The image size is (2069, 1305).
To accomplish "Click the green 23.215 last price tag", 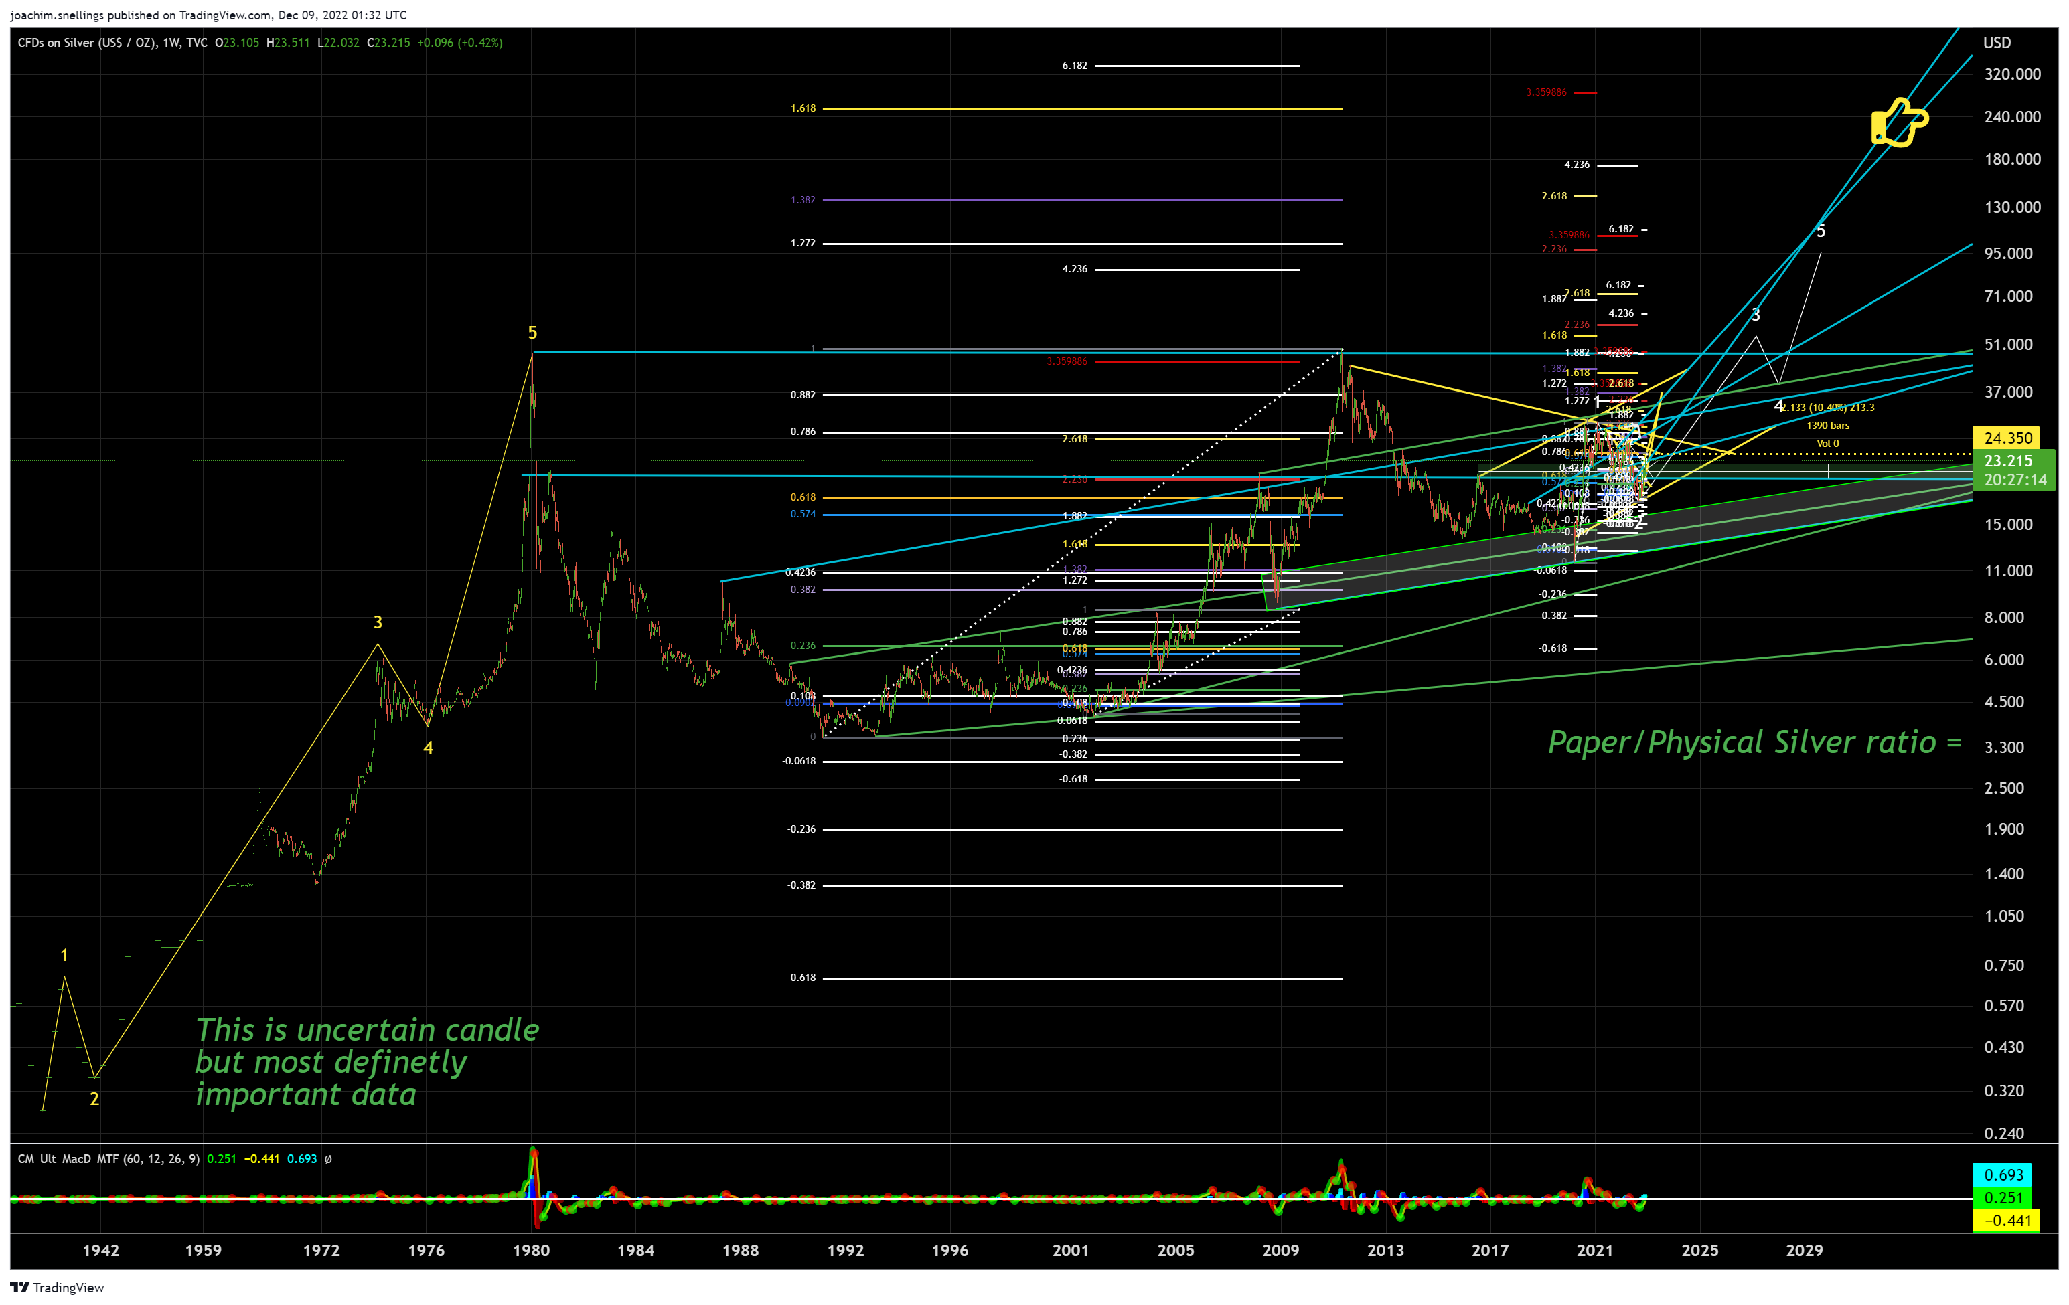I will [x=2008, y=461].
